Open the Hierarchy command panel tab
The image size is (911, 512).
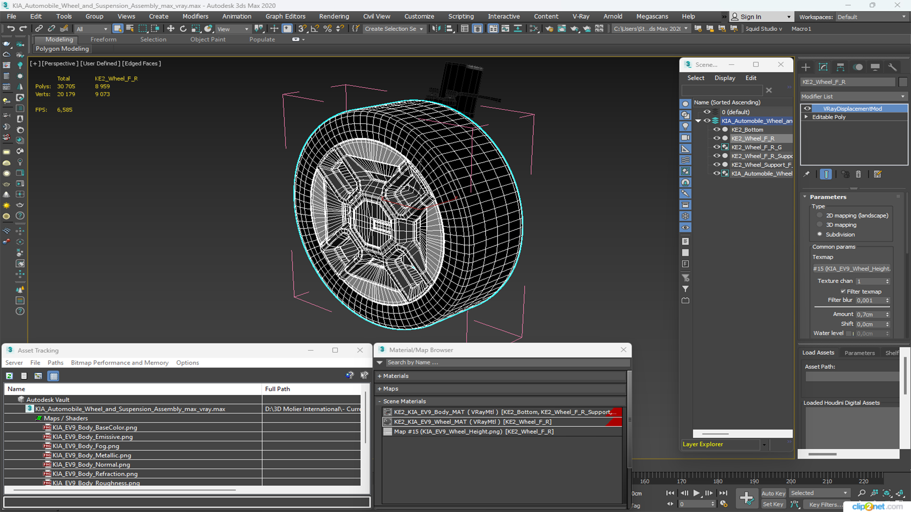tap(840, 67)
